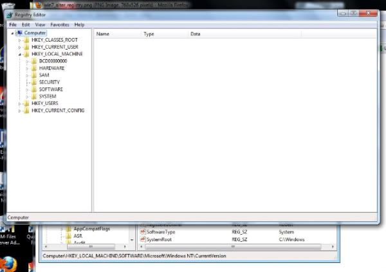The height and width of the screenshot is (272, 386).
Task: Expand HKEY_CURRENT_USER arrow
Action: click(x=20, y=47)
